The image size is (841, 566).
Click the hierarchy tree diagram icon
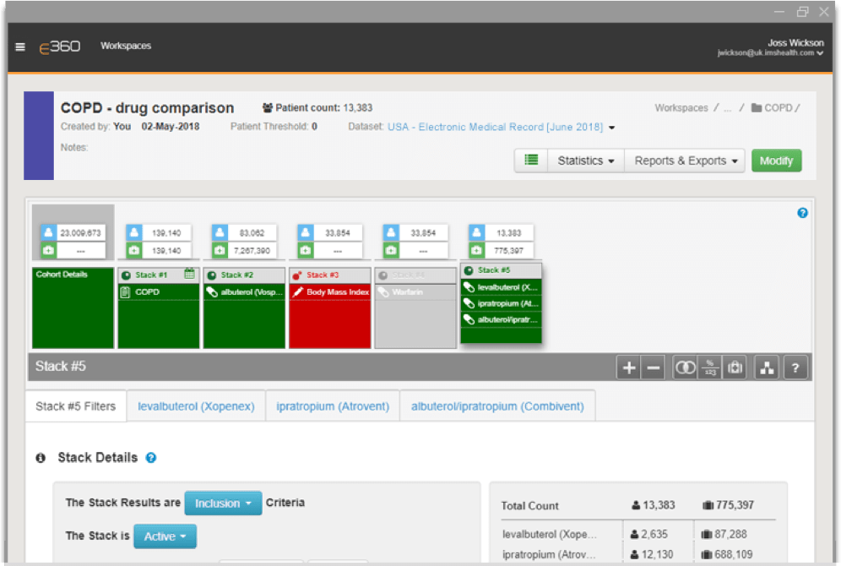click(766, 367)
